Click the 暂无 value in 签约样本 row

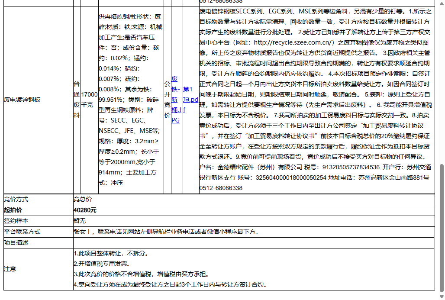80,221
